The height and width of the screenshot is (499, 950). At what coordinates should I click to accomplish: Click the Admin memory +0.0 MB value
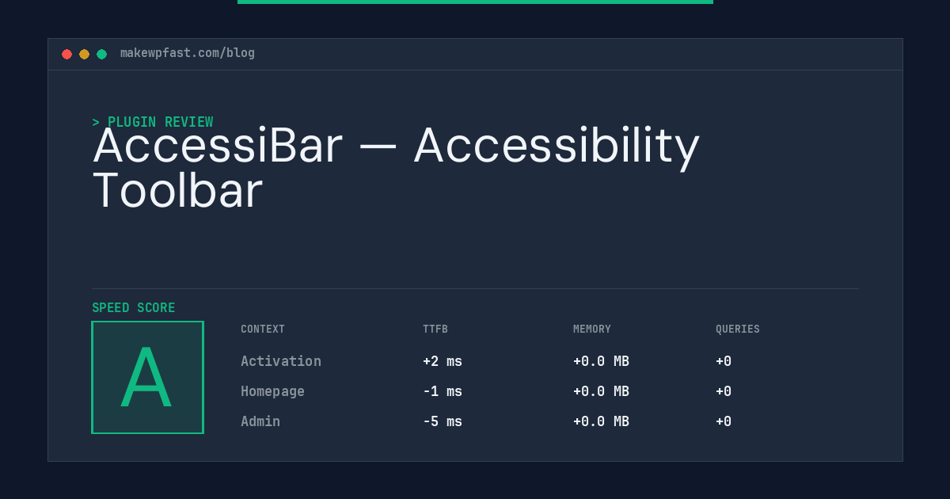[601, 421]
